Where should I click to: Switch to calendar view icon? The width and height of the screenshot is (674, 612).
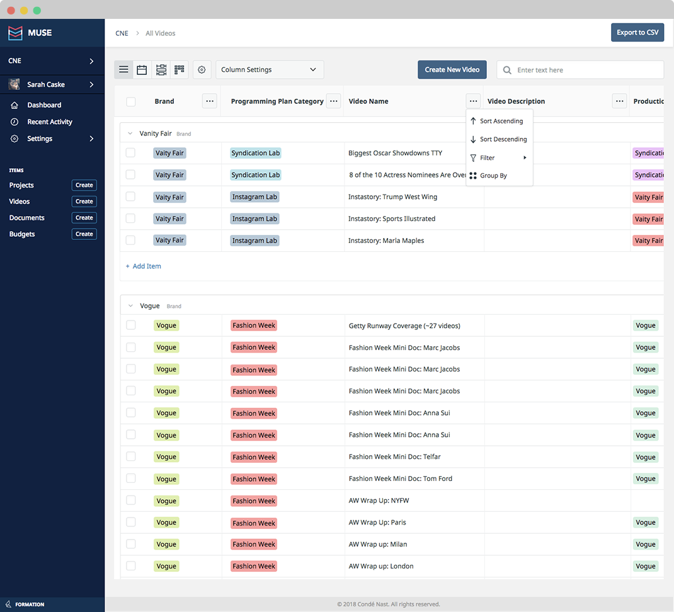coord(142,70)
